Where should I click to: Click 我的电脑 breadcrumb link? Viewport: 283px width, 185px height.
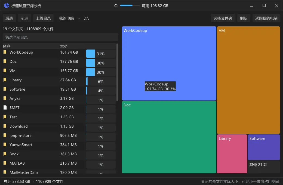tap(66, 18)
